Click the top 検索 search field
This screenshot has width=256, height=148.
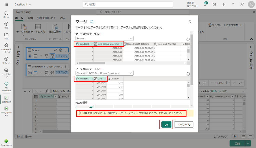128,4
